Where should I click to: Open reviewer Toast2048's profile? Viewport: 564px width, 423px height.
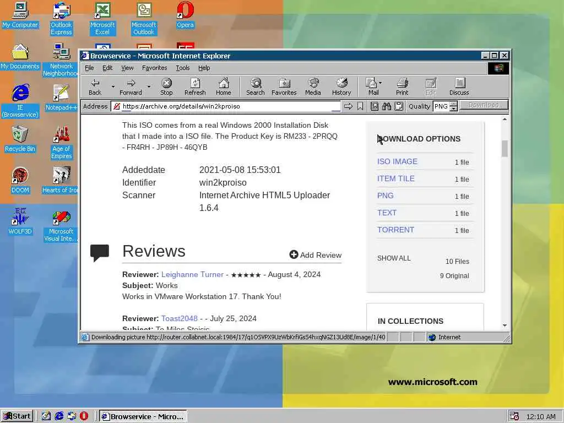(x=179, y=318)
